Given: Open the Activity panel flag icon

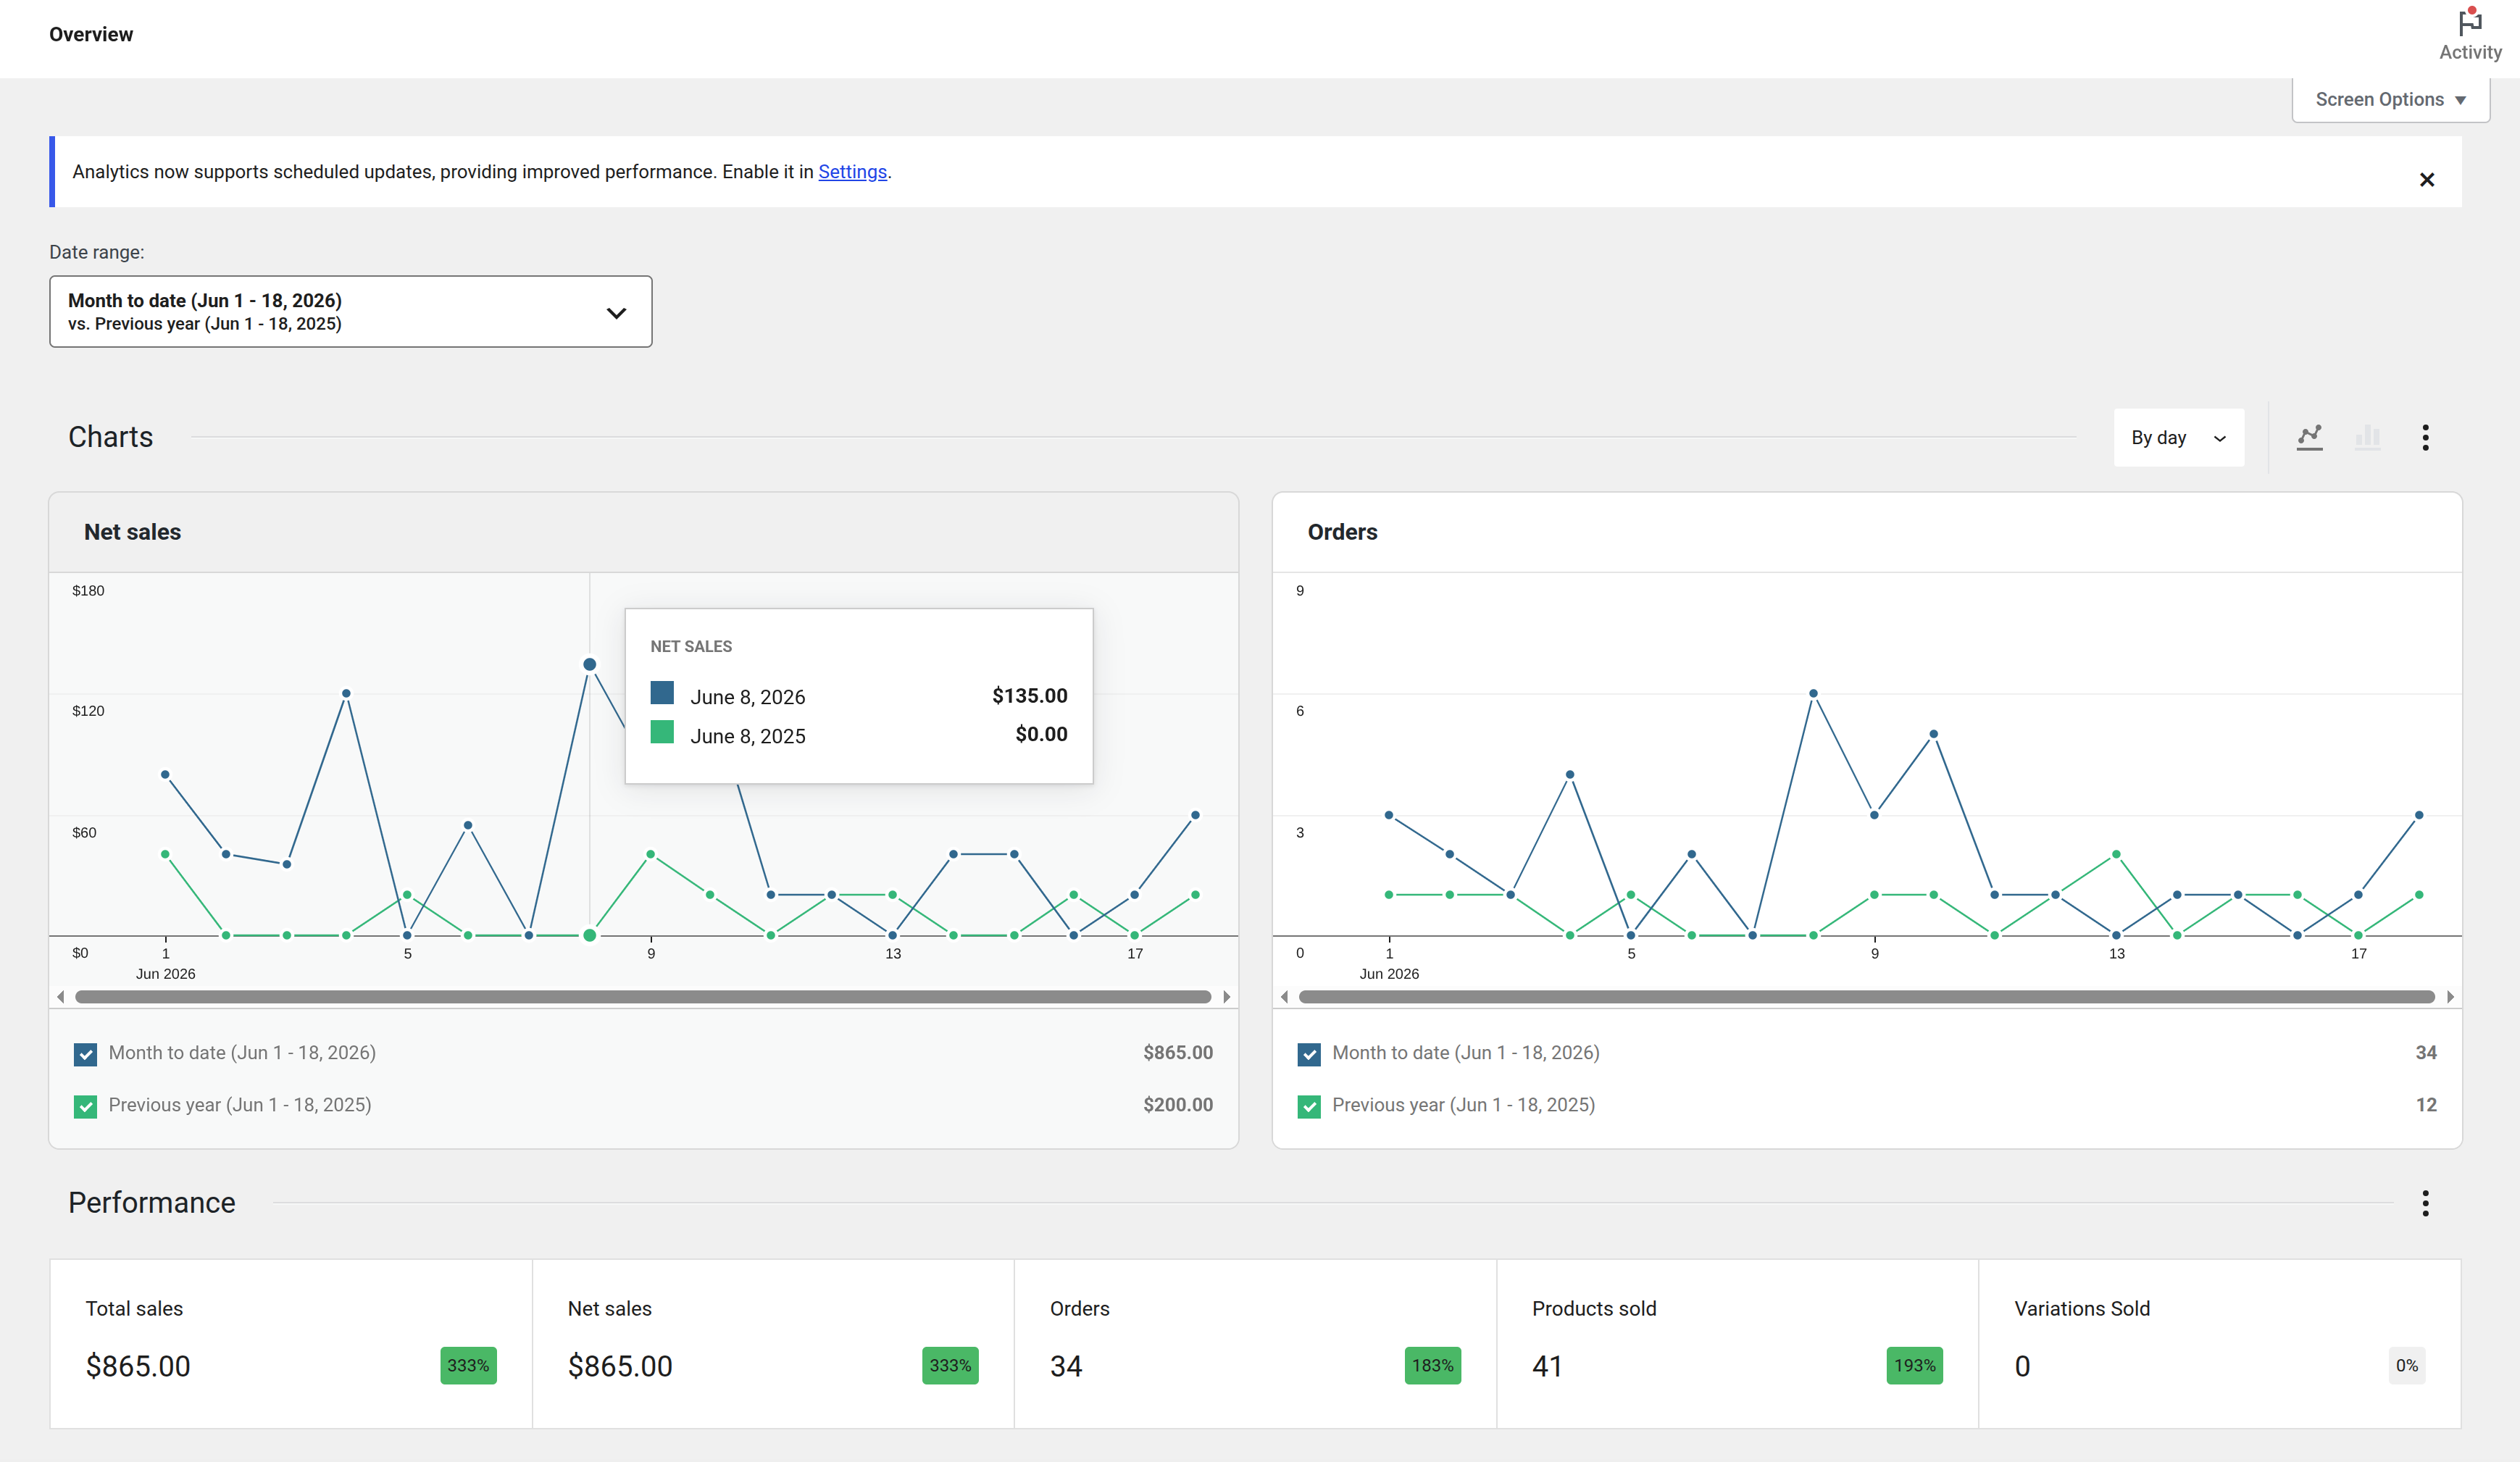Looking at the screenshot, I should [x=2469, y=22].
